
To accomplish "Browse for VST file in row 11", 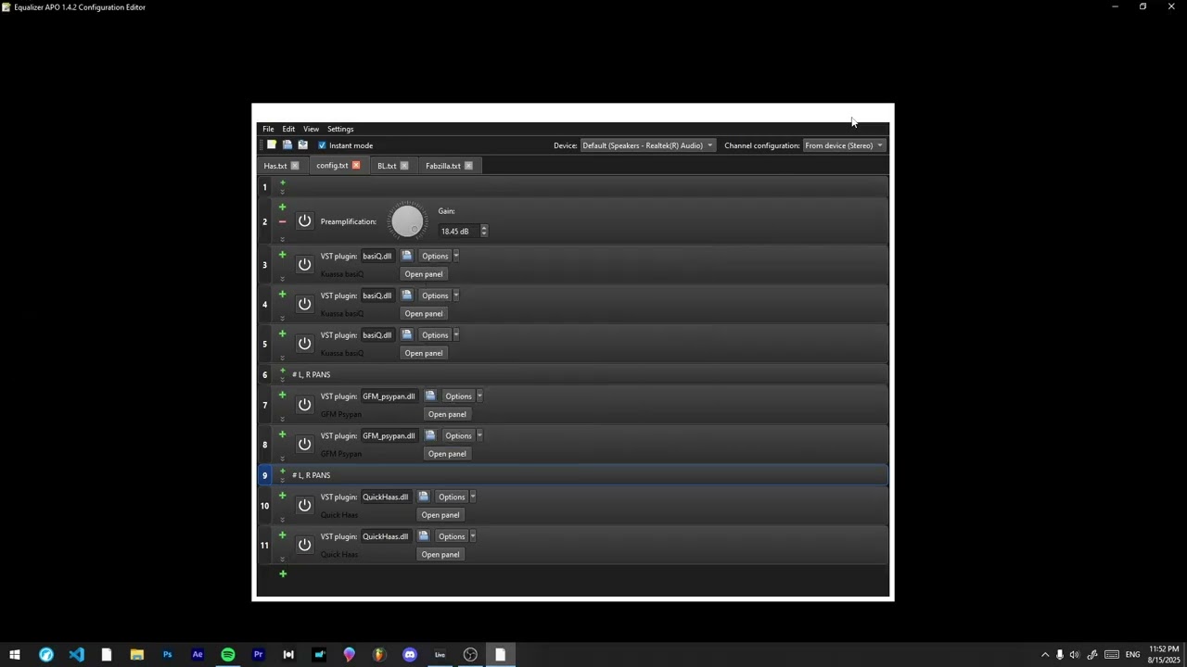I will point(423,536).
